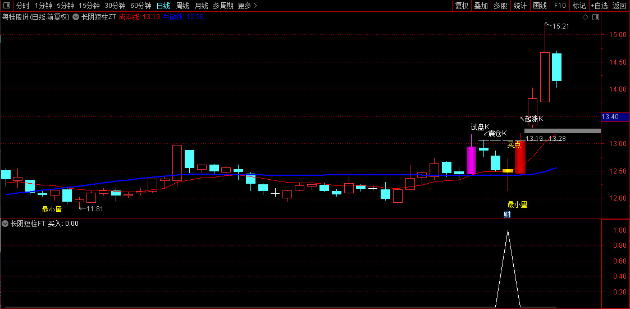630x309 pixels.
Task: Click the 最小里 label near 11.81
Action: [x=52, y=208]
